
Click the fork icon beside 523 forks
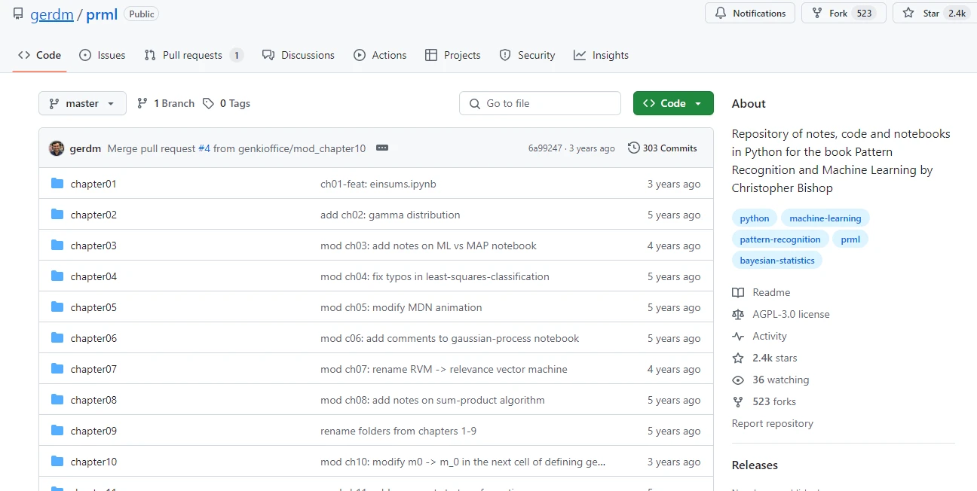pos(738,401)
